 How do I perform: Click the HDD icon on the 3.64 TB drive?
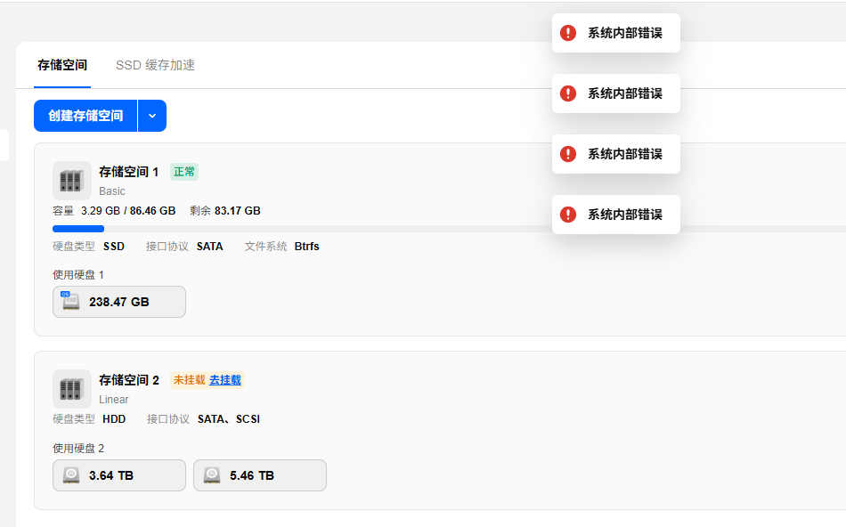point(71,475)
